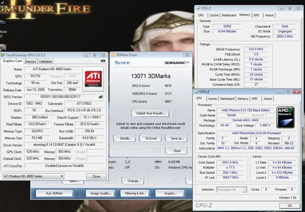Open the ATI Radeon HD 4800 card dropdown

(x=33, y=176)
